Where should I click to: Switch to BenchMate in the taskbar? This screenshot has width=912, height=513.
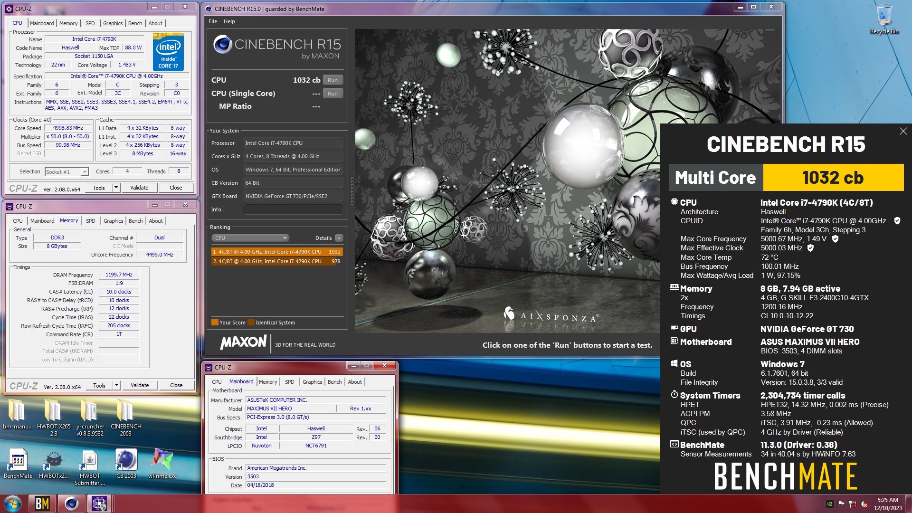click(x=42, y=503)
